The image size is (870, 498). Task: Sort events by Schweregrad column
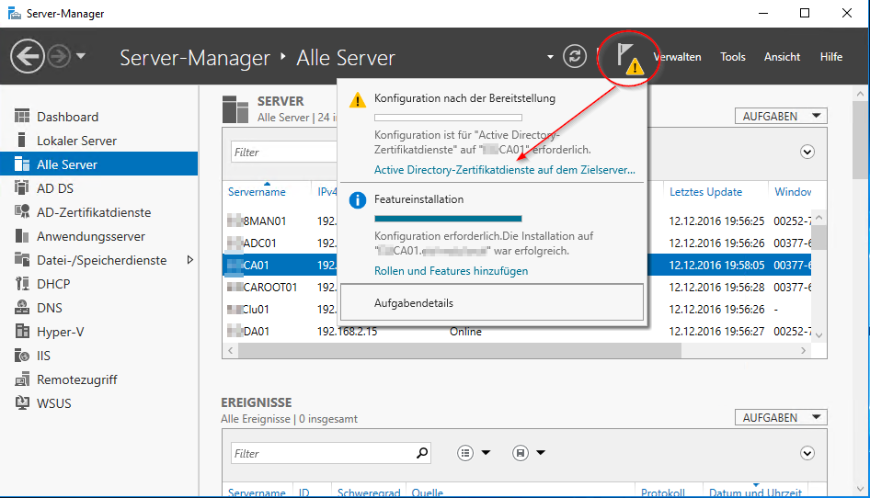(369, 492)
